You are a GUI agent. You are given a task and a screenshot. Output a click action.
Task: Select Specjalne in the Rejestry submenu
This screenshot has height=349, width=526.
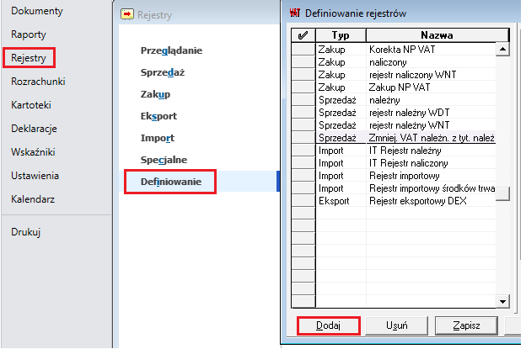[x=164, y=160]
